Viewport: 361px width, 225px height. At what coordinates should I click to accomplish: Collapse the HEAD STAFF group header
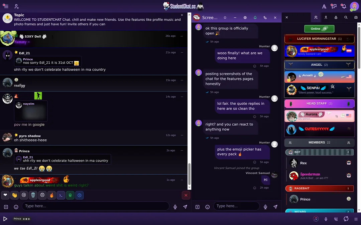[319, 104]
